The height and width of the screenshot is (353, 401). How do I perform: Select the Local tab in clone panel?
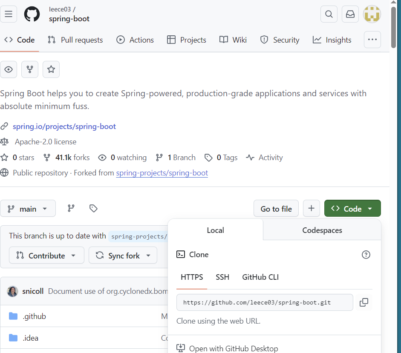215,230
